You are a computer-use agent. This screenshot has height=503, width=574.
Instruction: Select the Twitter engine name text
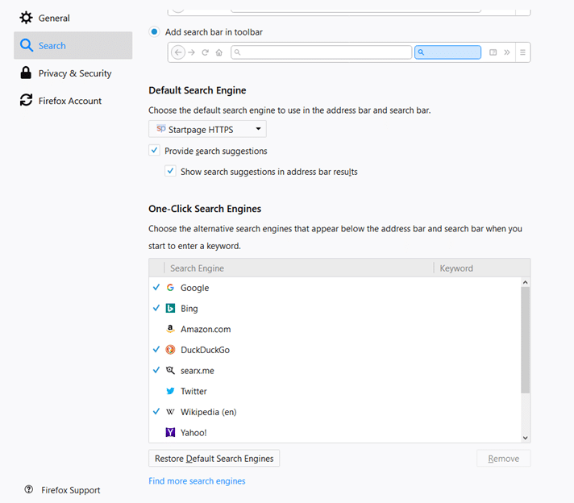click(193, 391)
